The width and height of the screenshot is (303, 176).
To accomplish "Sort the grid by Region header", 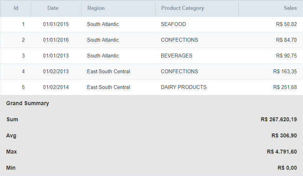I will pyautogui.click(x=96, y=8).
